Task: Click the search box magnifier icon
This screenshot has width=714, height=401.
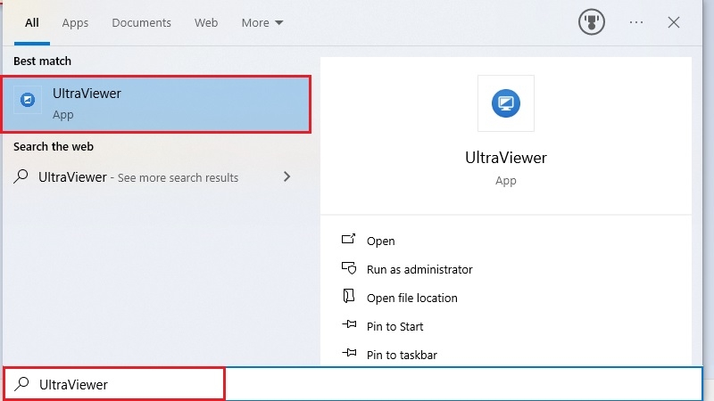Action: coord(21,384)
